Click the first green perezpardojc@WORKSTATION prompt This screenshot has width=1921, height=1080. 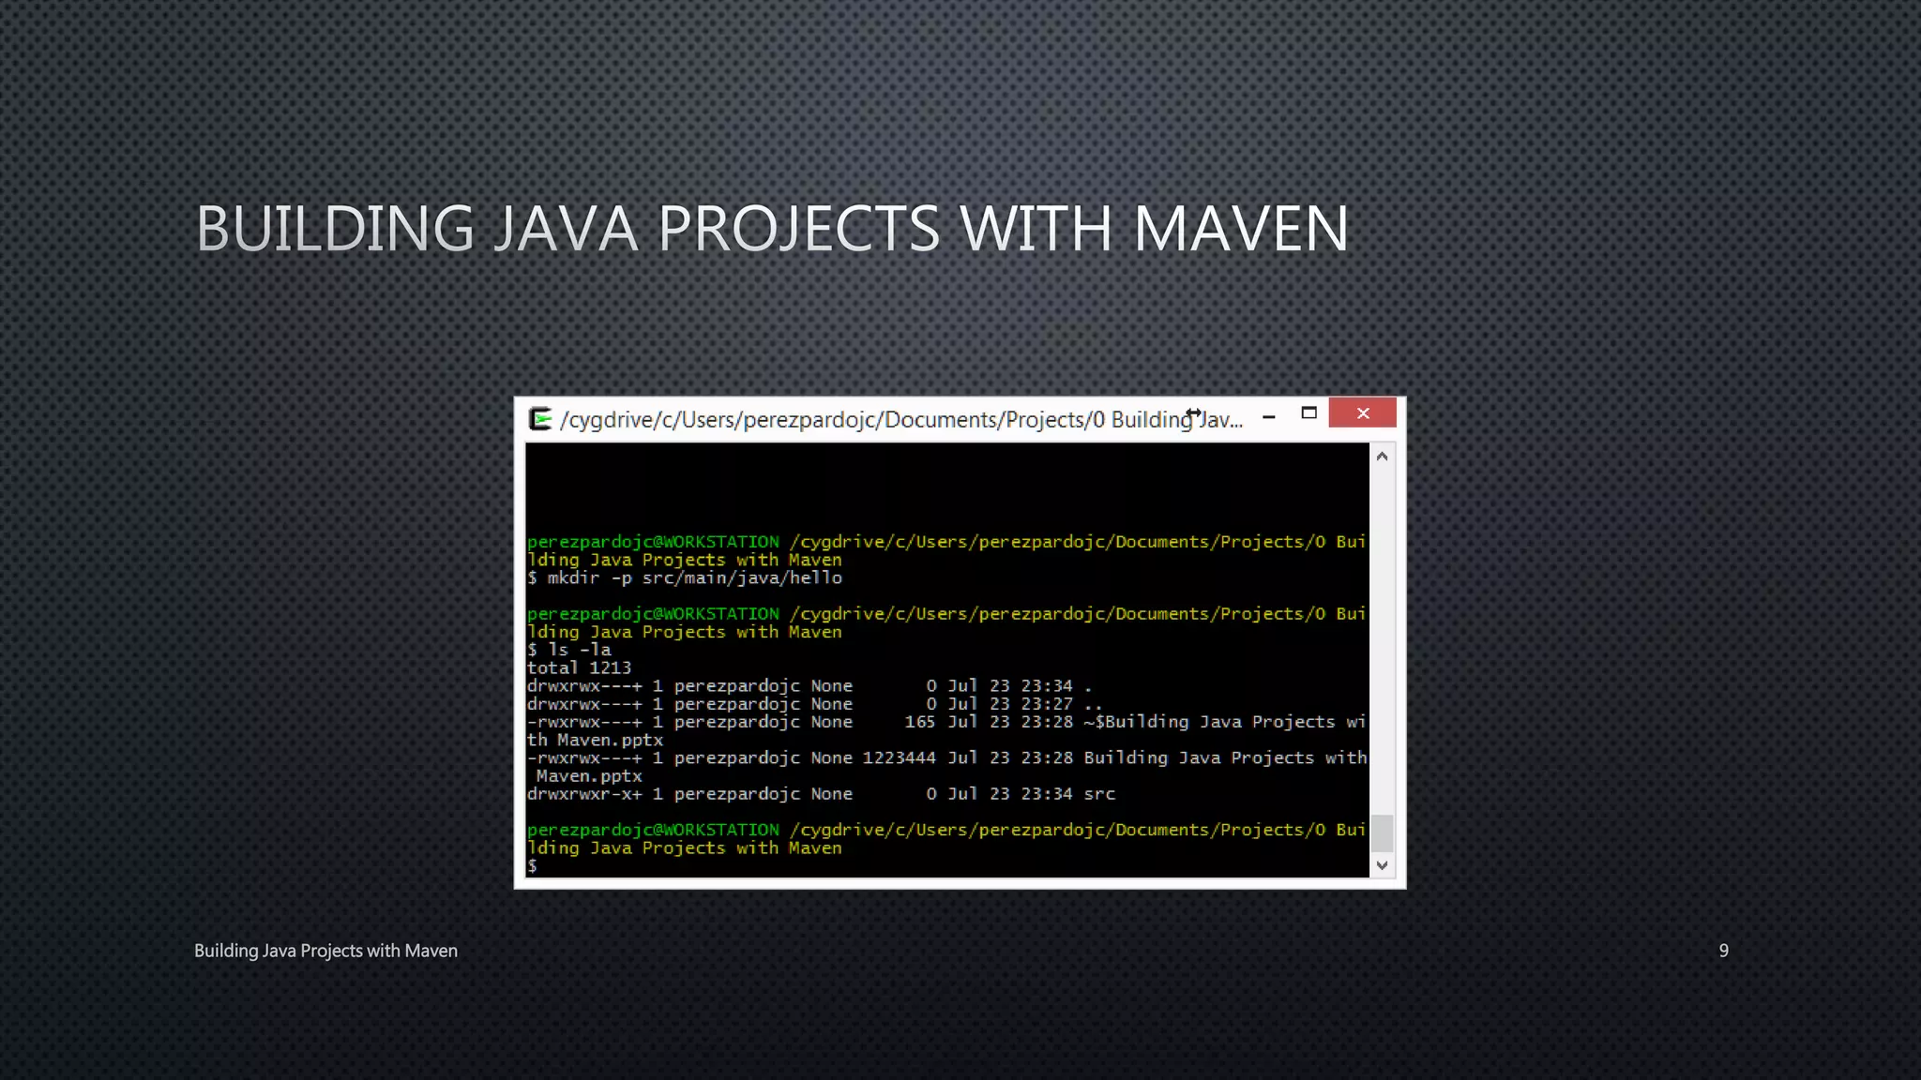click(653, 542)
